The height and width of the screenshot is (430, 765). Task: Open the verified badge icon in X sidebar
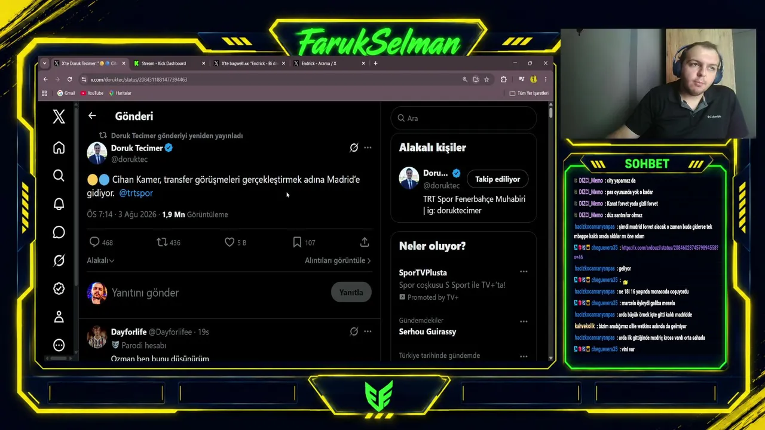[59, 288]
